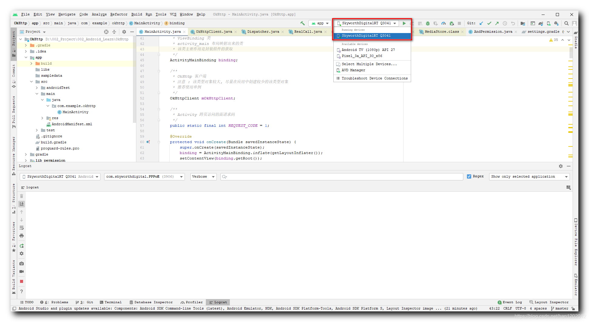Image resolution: width=589 pixels, height=322 pixels.
Task: Open the Logcat device dropdown
Action: pyautogui.click(x=60, y=176)
